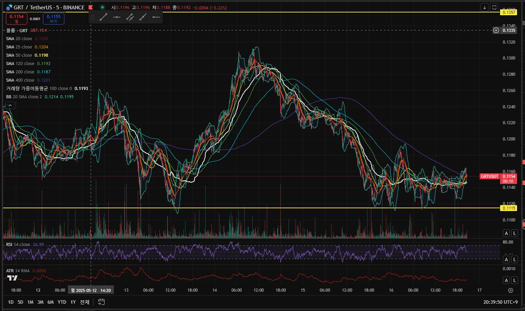Select the YTD time range
The image size is (525, 311).
click(62, 302)
